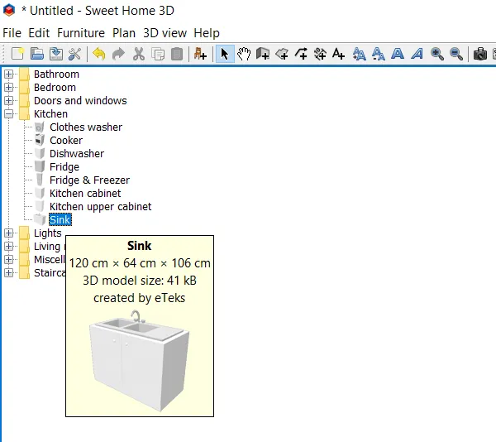Expand the Miscellaneous category
496x442 pixels.
click(x=9, y=260)
